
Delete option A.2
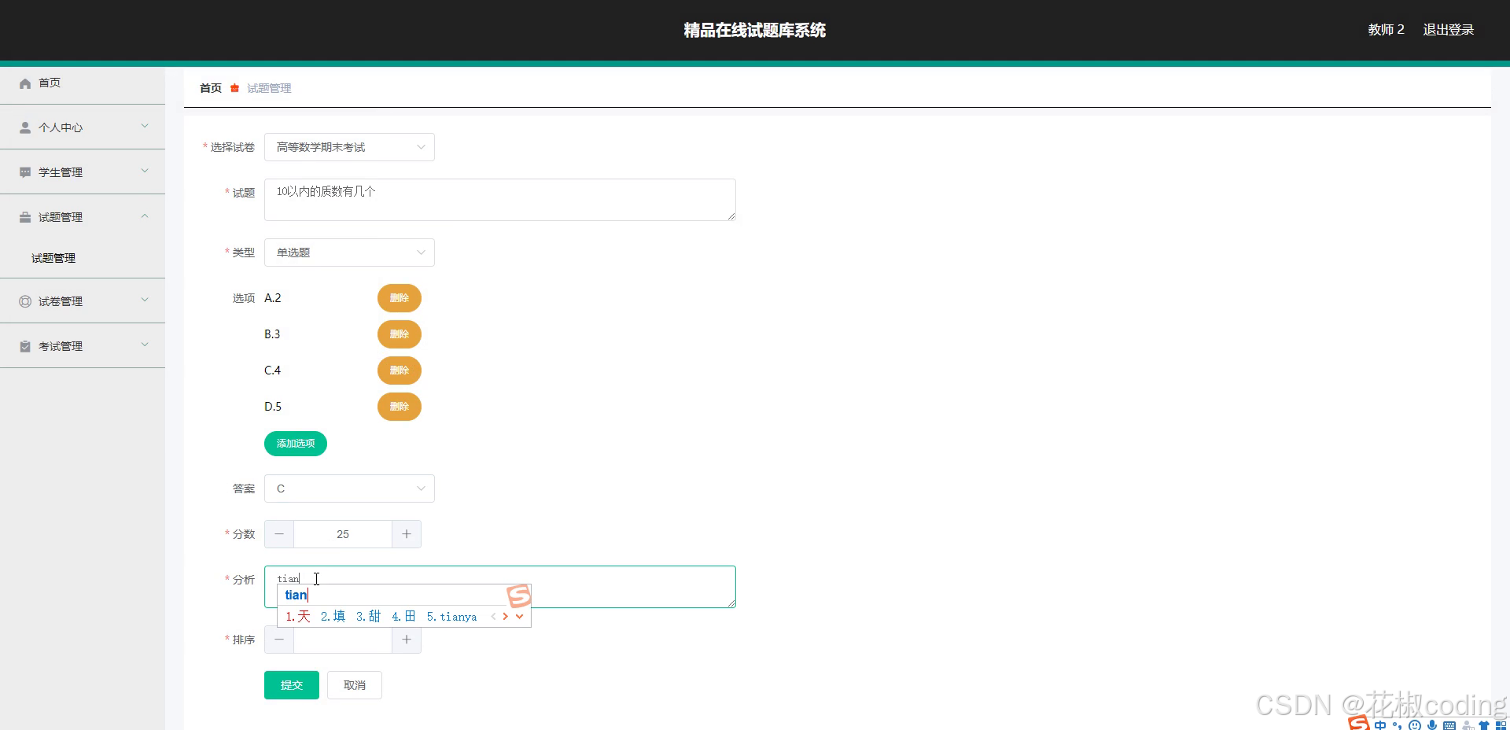point(400,298)
